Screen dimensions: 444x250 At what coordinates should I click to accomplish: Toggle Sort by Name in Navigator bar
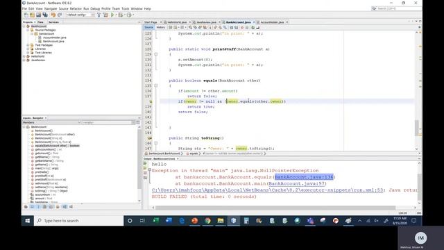pyautogui.click(x=65, y=207)
